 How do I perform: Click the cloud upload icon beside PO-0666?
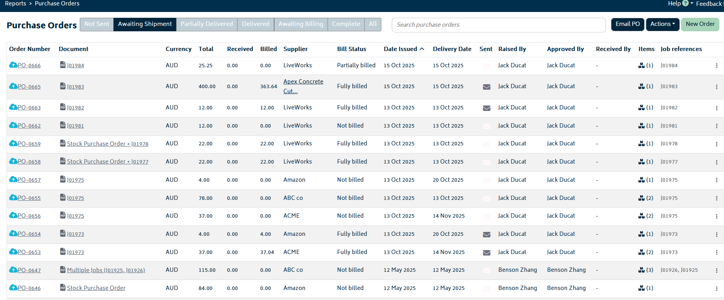point(13,65)
